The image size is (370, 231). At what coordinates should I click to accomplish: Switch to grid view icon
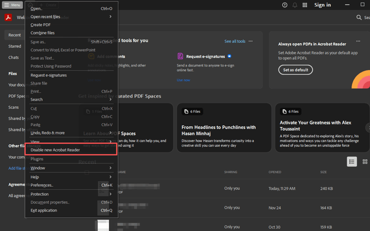click(365, 162)
